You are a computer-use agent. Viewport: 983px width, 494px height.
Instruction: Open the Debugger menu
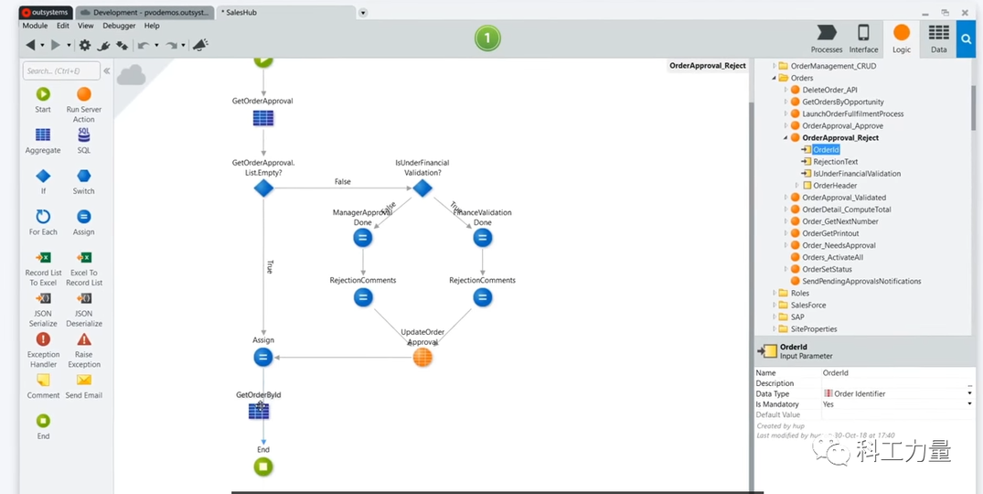(x=118, y=26)
